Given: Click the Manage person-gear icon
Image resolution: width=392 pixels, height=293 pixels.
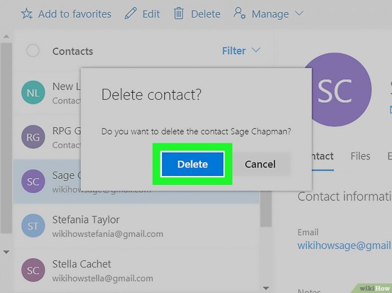Looking at the screenshot, I should click(239, 13).
